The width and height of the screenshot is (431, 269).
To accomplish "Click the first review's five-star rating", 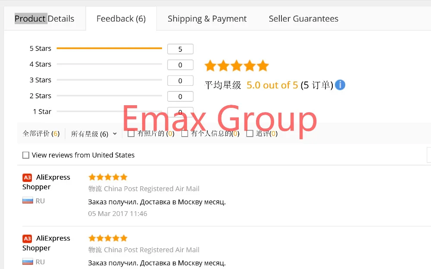I will (108, 177).
